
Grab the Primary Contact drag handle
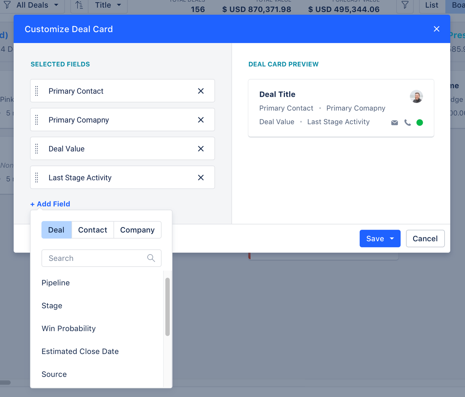(x=37, y=91)
